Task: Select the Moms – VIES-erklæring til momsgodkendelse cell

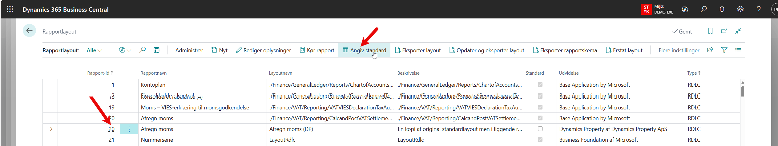Action: point(202,107)
